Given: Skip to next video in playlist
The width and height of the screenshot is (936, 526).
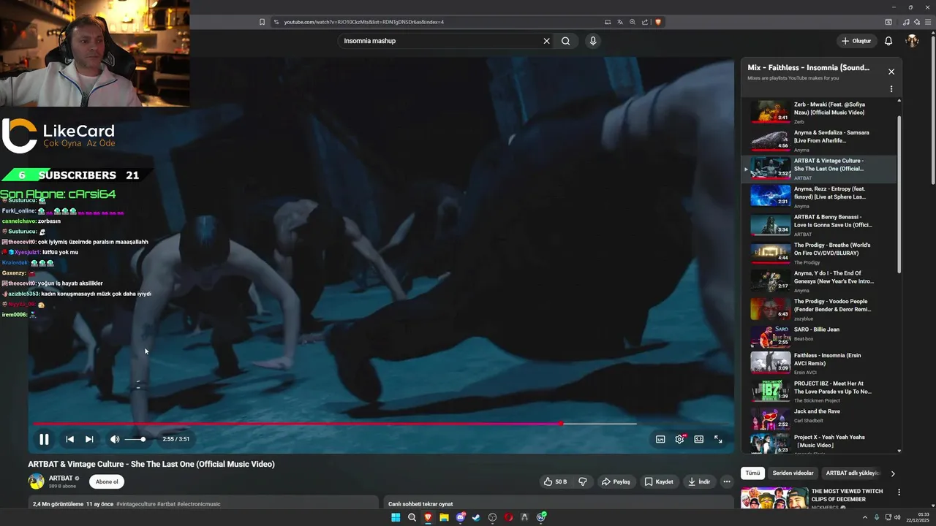Looking at the screenshot, I should tap(89, 439).
